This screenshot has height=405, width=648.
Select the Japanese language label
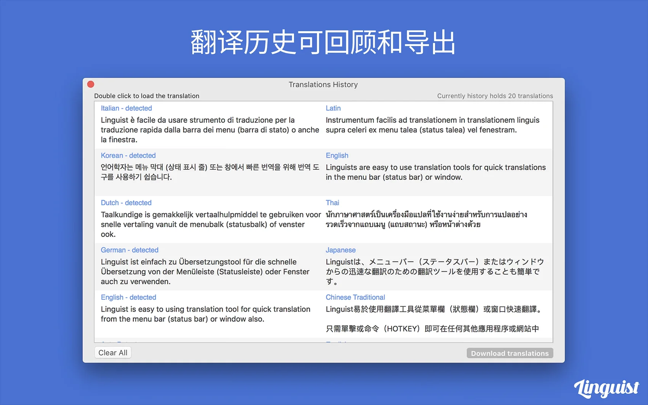click(x=340, y=250)
